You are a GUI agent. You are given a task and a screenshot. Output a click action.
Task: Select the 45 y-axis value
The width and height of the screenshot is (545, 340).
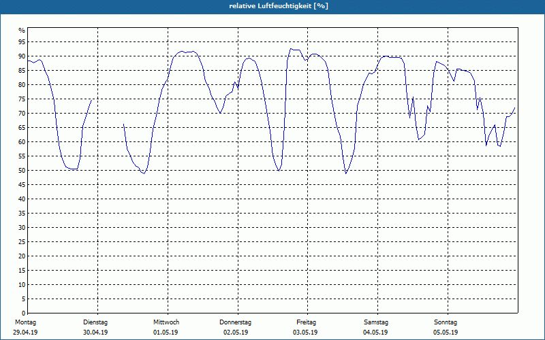pos(22,184)
